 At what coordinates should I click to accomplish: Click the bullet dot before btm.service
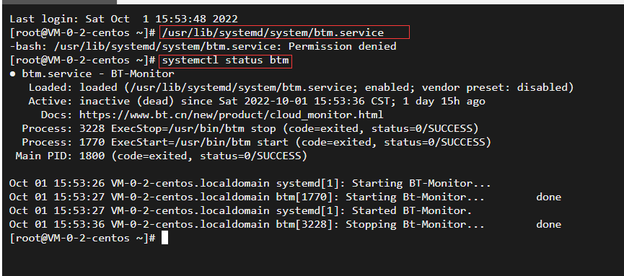click(x=12, y=74)
